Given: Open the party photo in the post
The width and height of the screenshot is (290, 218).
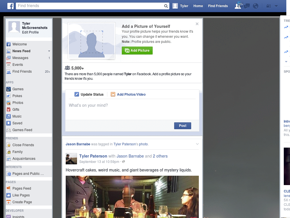Looking at the screenshot, I should 132,197.
